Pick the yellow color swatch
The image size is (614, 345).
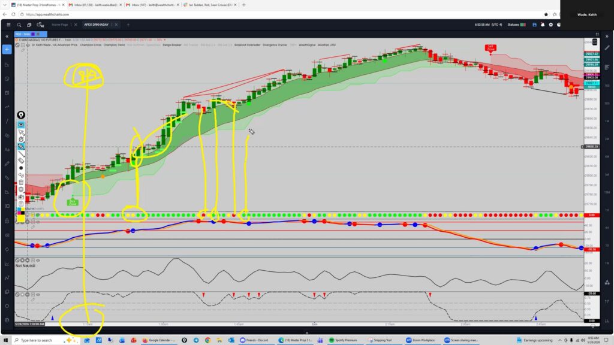pos(21,217)
